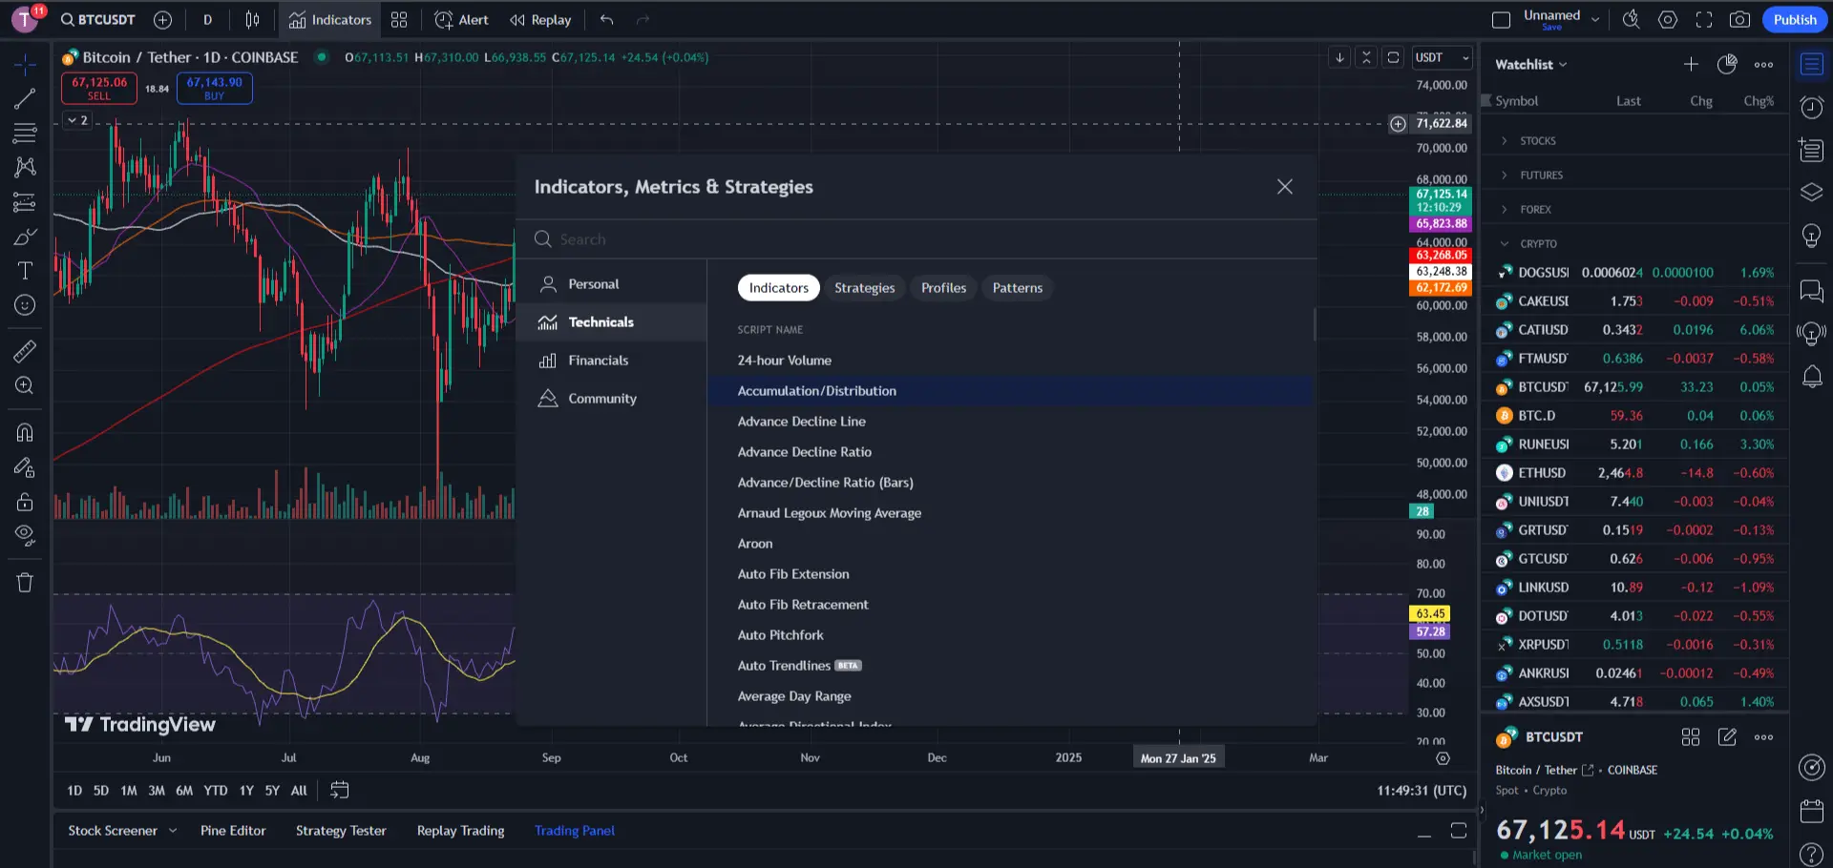
Task: Set chart range to YTD
Action: (216, 791)
